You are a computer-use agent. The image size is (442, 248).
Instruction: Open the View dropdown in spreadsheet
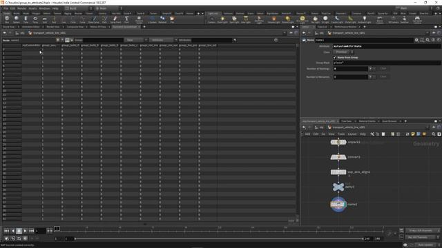click(136, 40)
